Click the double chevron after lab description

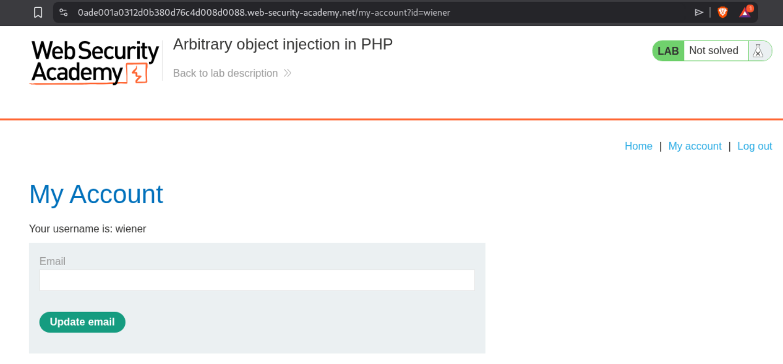(x=287, y=73)
